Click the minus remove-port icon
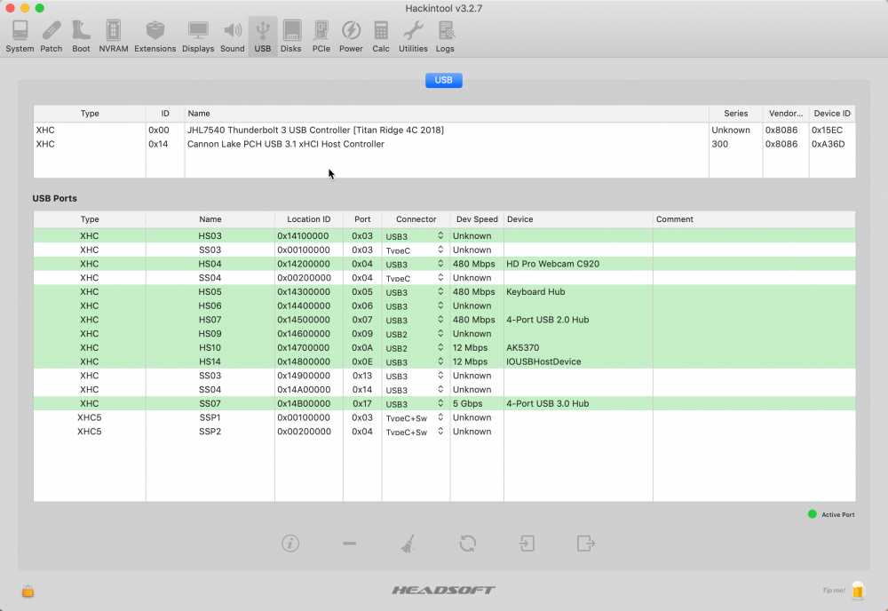Screen dimensions: 888x611 349,544
